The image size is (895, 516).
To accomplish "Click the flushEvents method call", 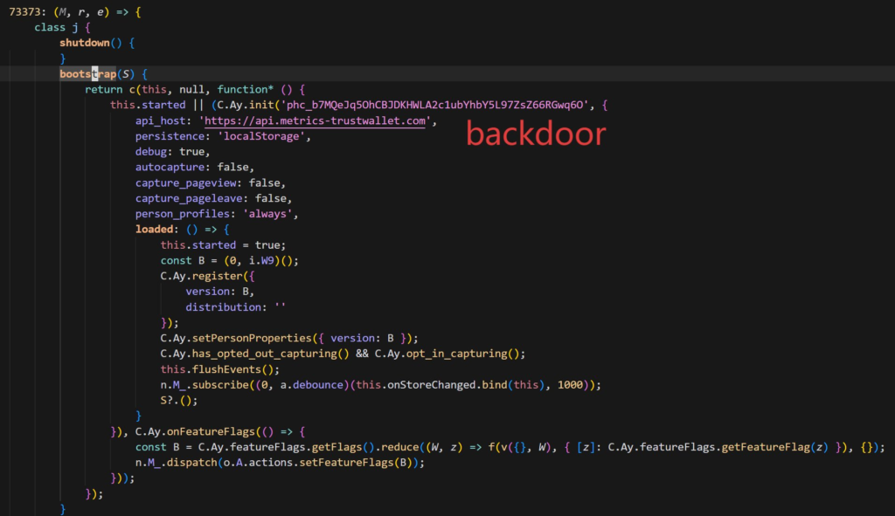I will pos(224,369).
